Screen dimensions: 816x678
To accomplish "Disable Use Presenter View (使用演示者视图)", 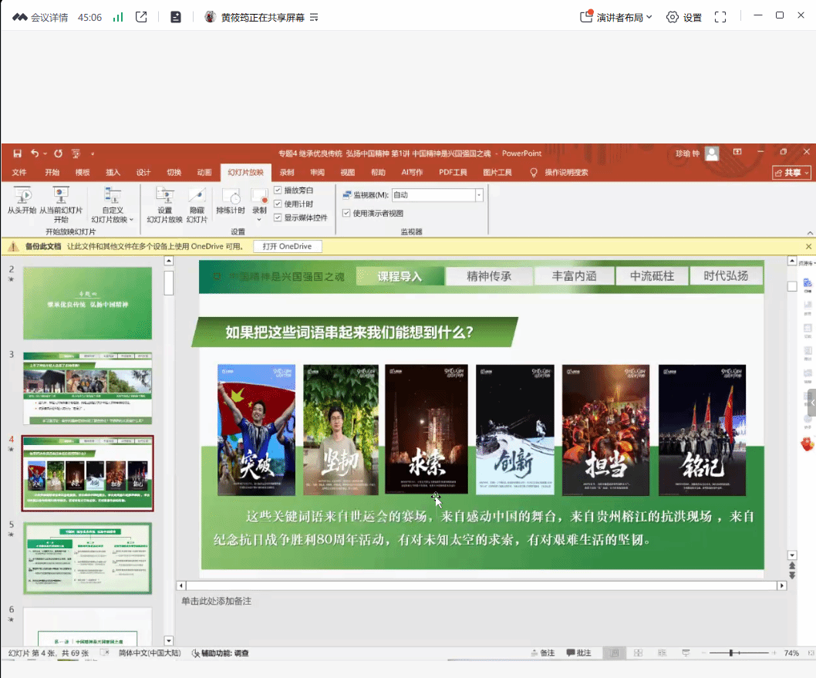I will click(x=346, y=214).
